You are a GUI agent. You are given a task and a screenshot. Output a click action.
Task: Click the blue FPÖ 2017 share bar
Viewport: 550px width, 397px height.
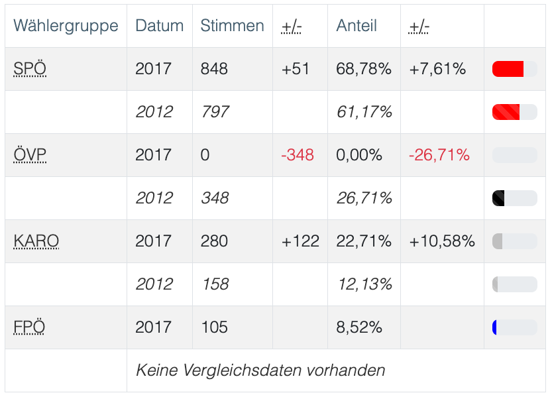[514, 327]
